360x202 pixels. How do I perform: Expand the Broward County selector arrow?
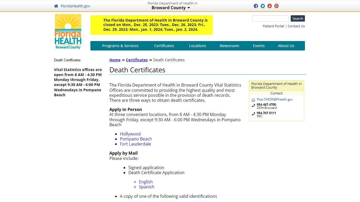click(x=189, y=8)
